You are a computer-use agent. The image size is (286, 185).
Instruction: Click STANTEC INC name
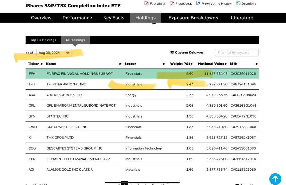pos(57,116)
